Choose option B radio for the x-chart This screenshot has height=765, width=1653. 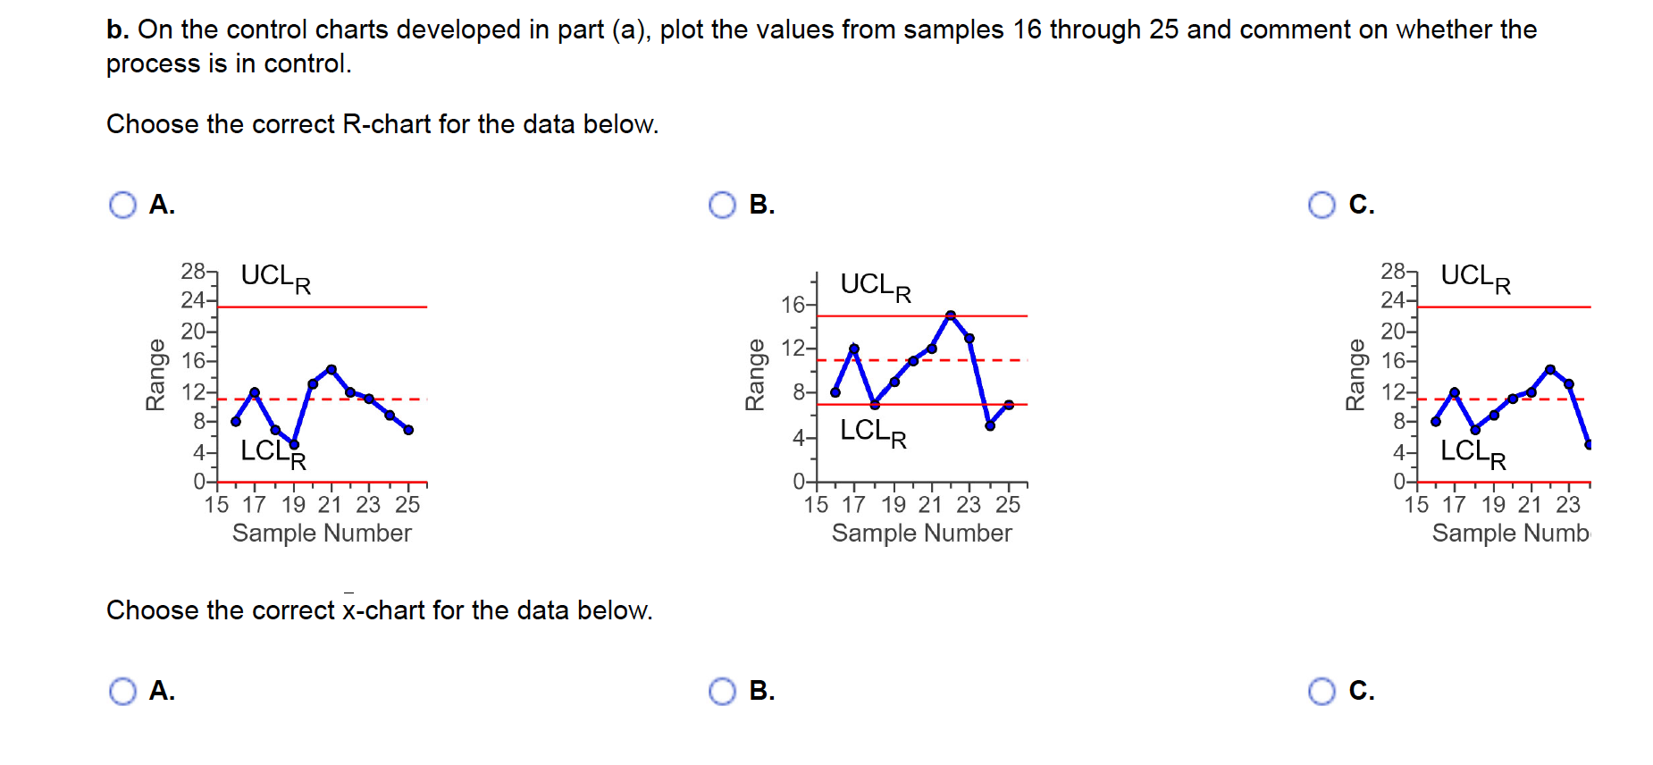[x=722, y=691]
